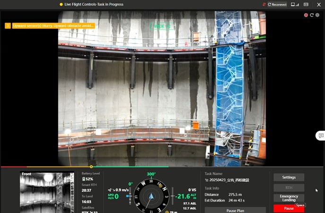Click the flight progress bar marker
The height and width of the screenshot is (213, 325).
[91, 166]
